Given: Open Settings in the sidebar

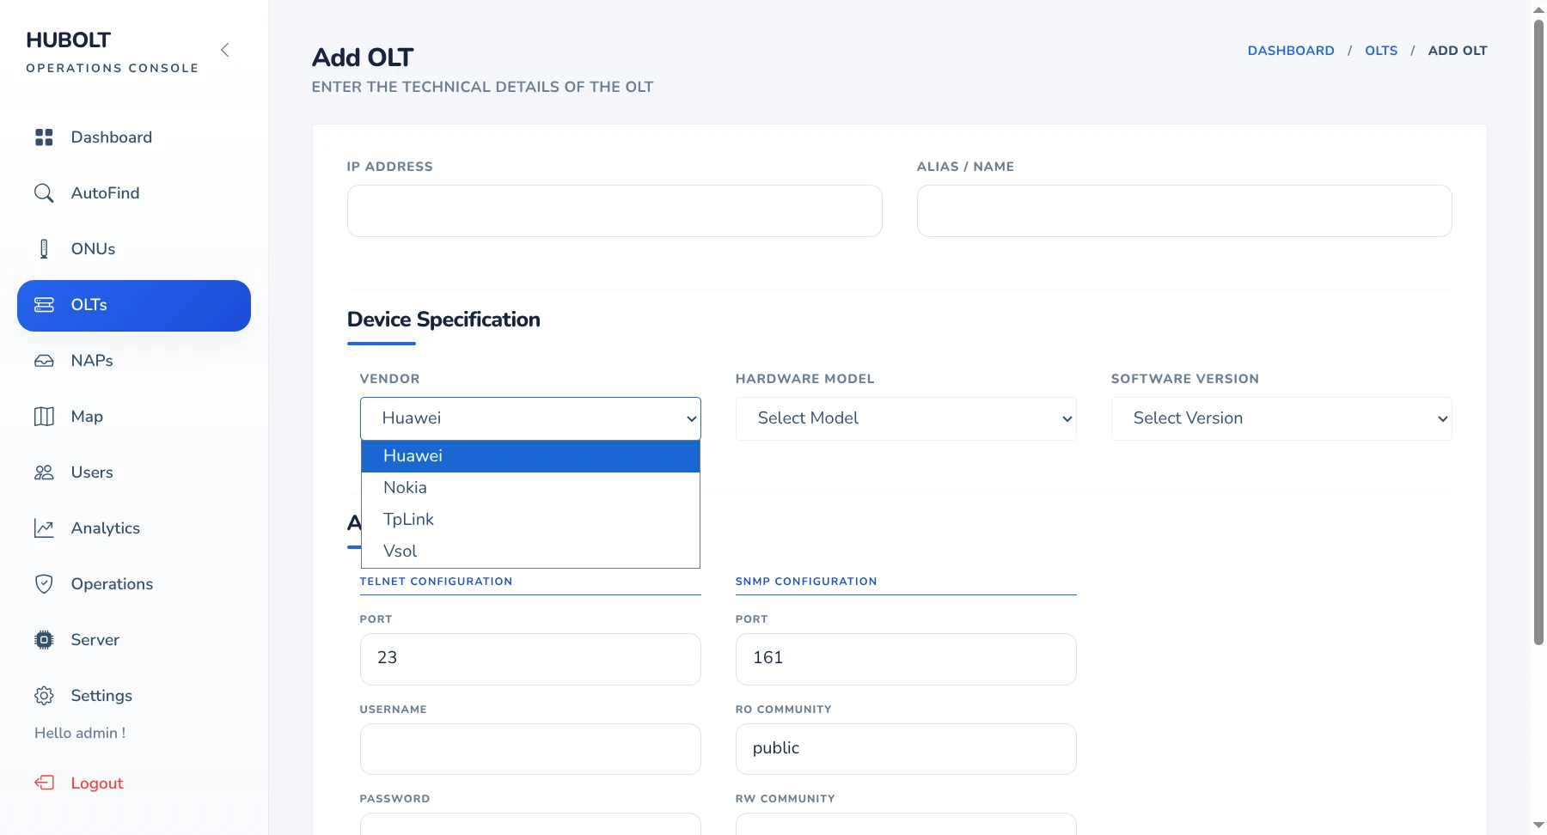Looking at the screenshot, I should pos(134,696).
